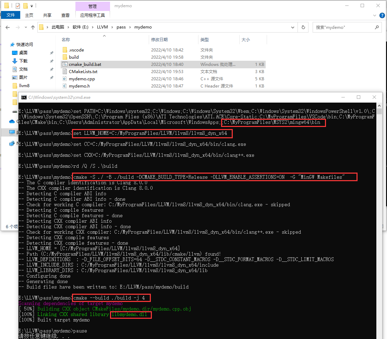
Task: Click the 'C Header 源文件' type cell
Action: click(x=217, y=86)
